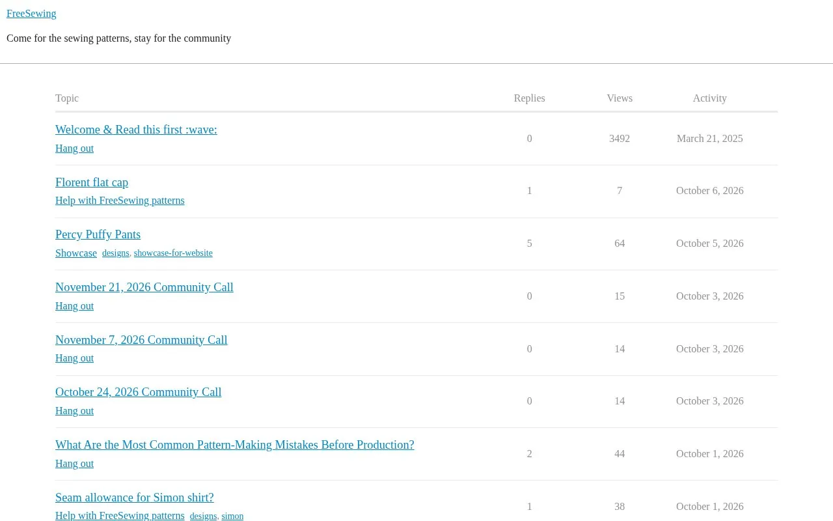Open 'Seam allowance for Simon shirt?' topic
The width and height of the screenshot is (833, 521).
(x=135, y=498)
